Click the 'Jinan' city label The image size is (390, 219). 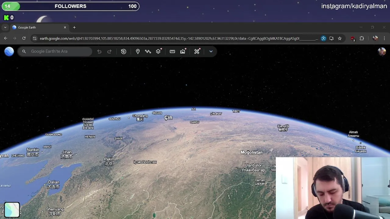click(67, 154)
